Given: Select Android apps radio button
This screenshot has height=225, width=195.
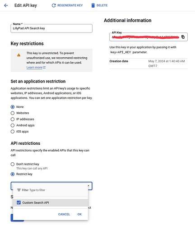Looking at the screenshot, I should [13, 125].
